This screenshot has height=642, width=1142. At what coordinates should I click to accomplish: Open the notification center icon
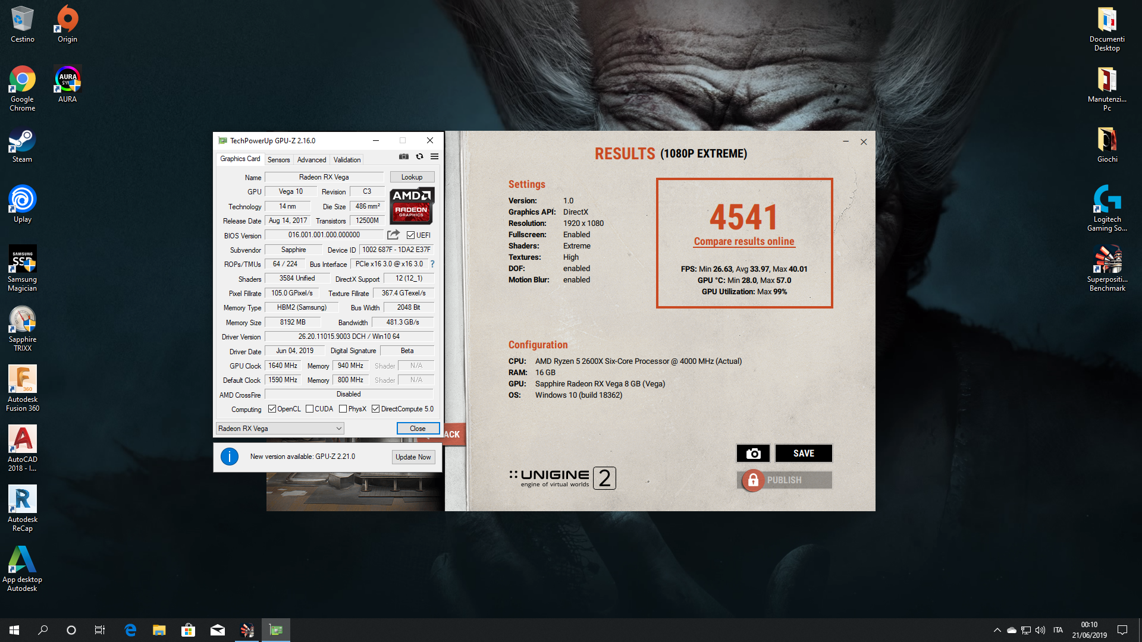1122,630
